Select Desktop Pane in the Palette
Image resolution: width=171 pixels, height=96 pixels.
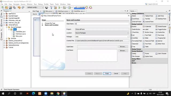(161, 19)
